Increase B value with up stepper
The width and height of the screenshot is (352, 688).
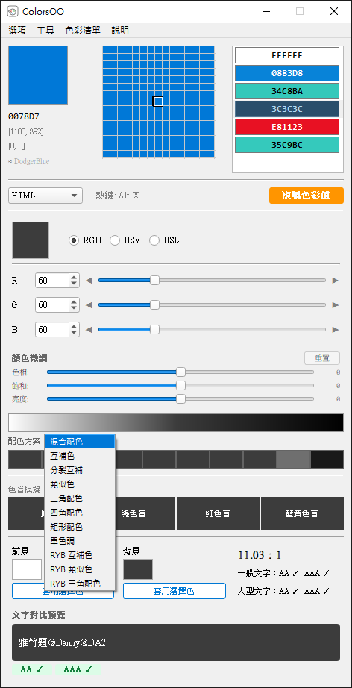[x=74, y=326]
